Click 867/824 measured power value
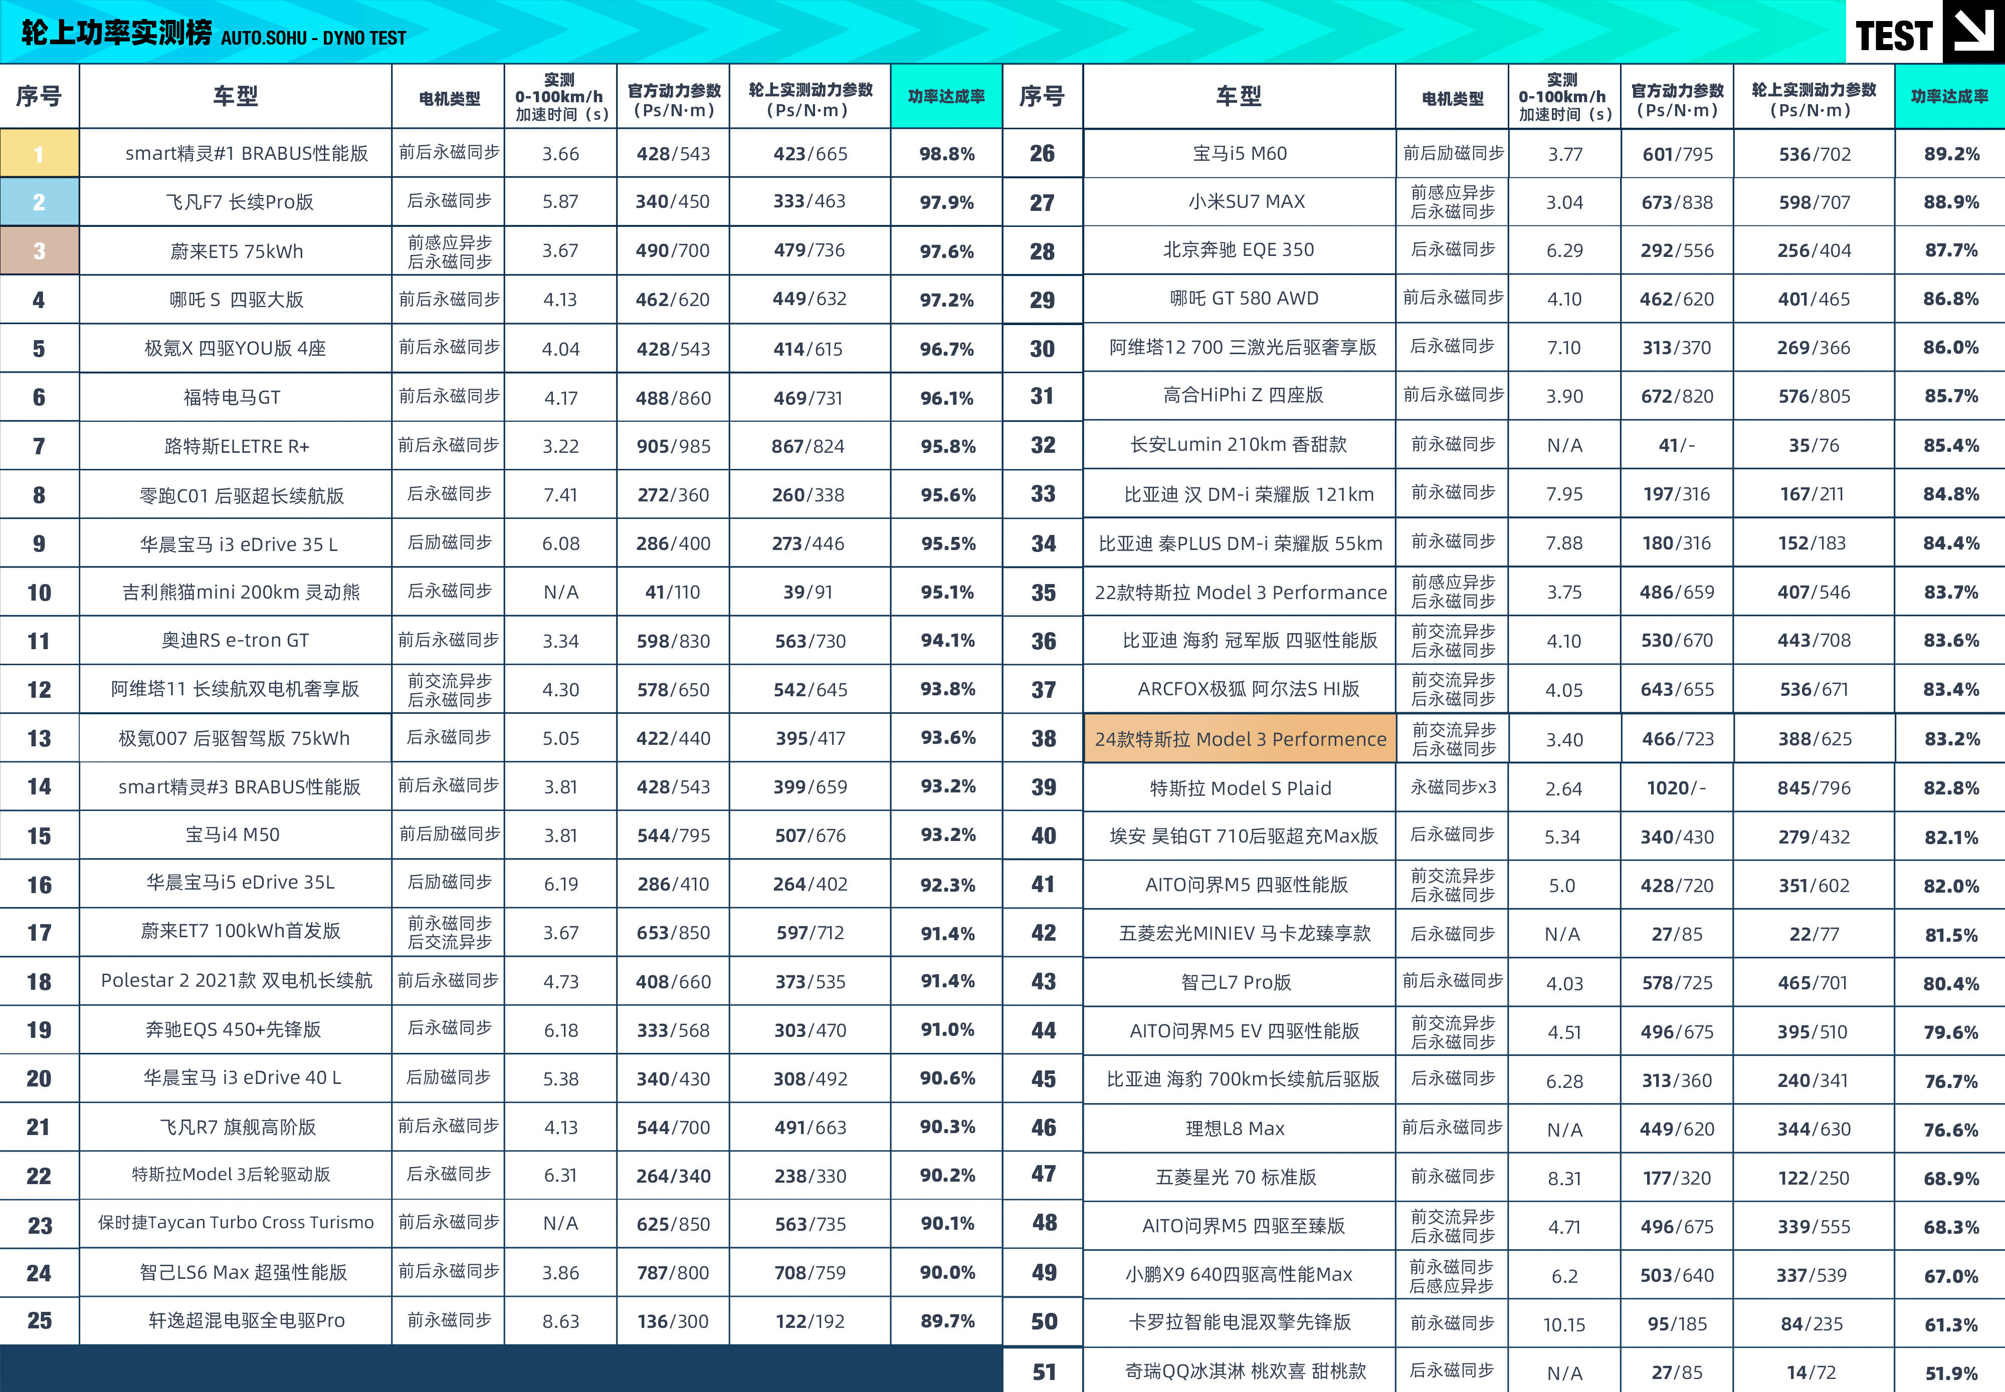 [x=809, y=447]
